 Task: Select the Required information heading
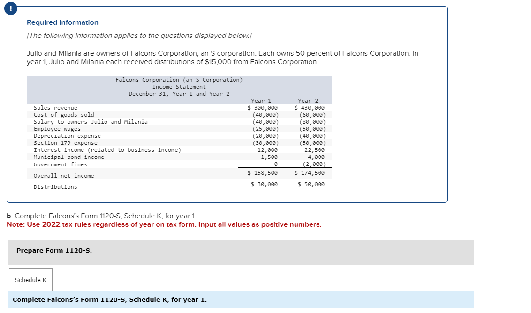click(62, 22)
